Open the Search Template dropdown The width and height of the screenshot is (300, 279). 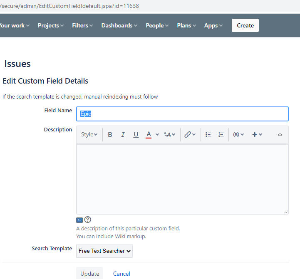coord(105,251)
